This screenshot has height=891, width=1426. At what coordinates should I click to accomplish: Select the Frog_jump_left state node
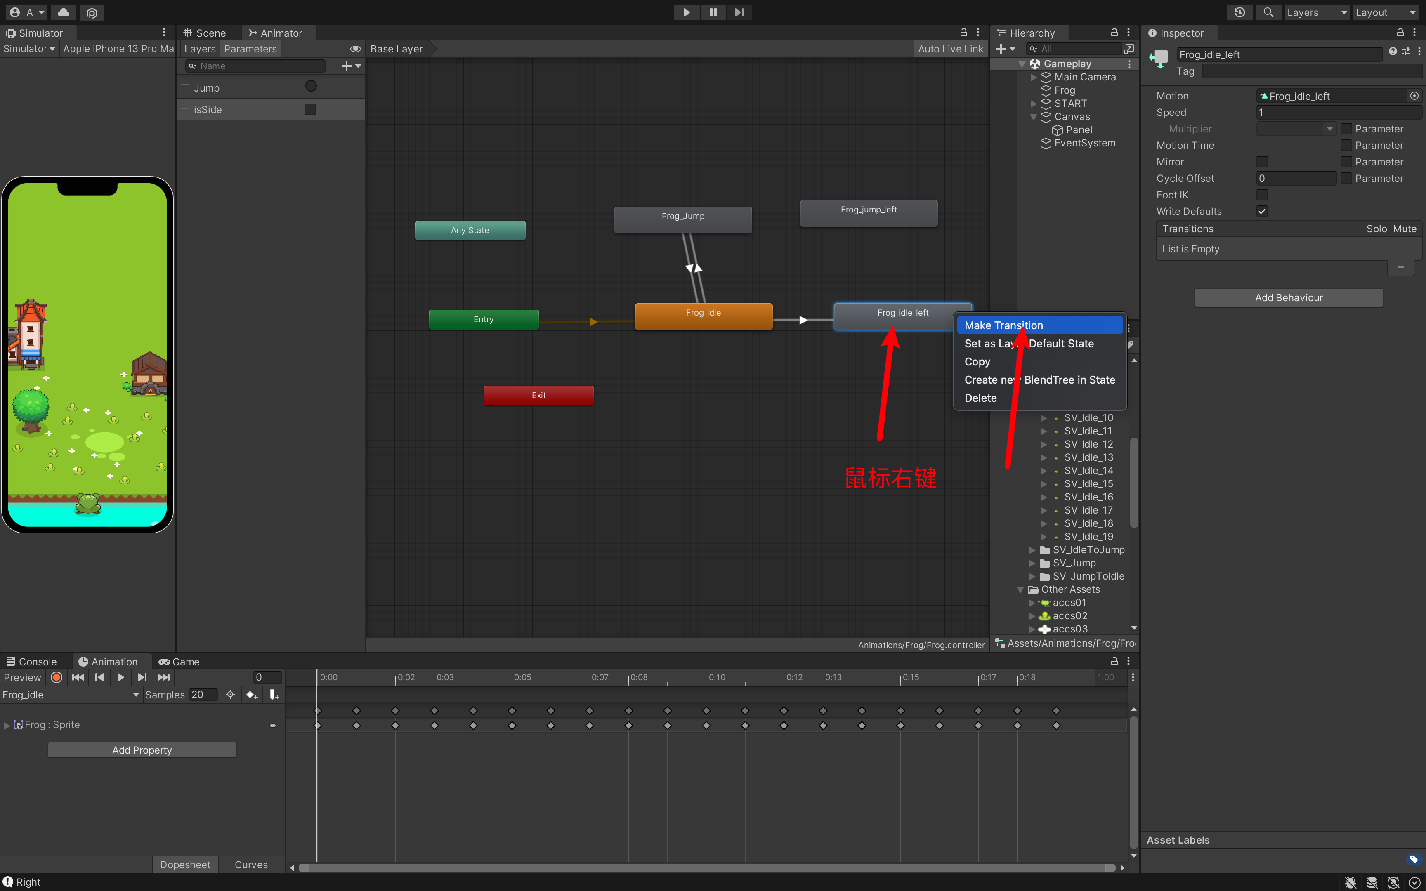[869, 213]
